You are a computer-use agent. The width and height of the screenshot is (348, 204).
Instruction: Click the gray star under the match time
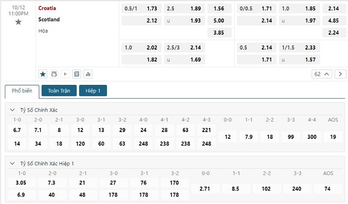(18, 22)
